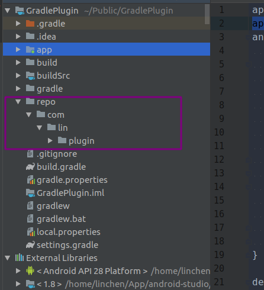The image size is (264, 290).
Task: Click the Android API 28 Platform icon
Action: 30,270
